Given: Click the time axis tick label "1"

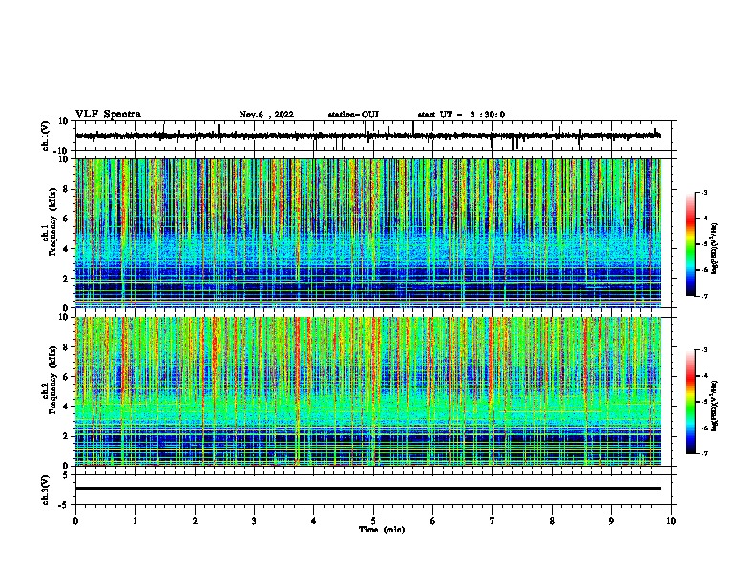Looking at the screenshot, I should (x=136, y=521).
